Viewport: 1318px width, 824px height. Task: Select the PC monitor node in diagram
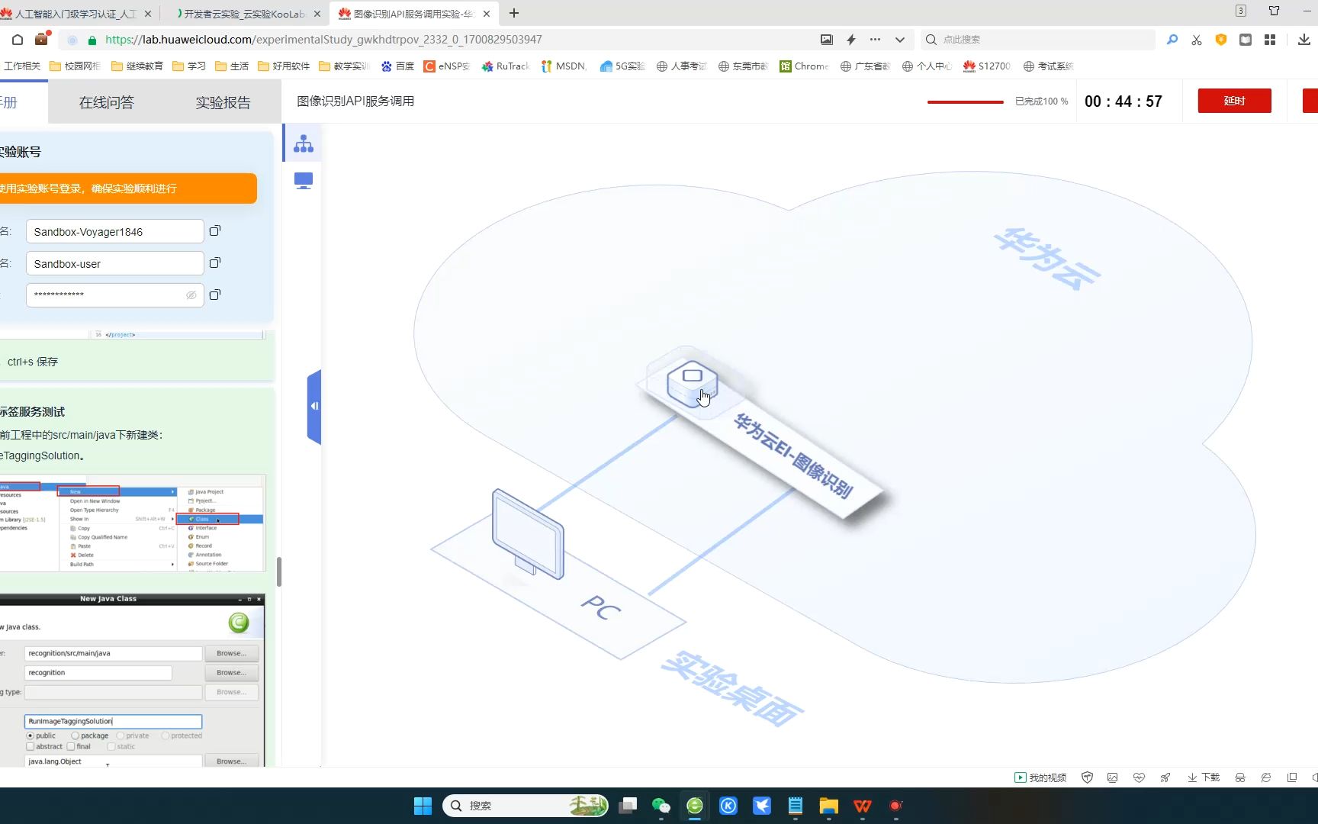[528, 534]
